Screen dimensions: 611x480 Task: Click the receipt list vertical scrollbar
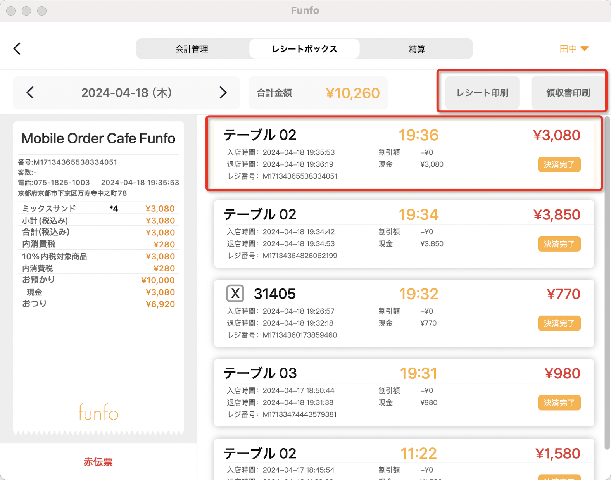tap(607, 283)
